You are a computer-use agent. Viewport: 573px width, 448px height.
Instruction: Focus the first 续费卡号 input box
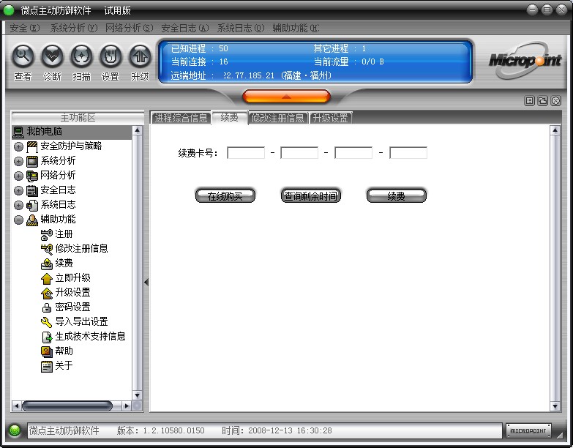coord(246,153)
